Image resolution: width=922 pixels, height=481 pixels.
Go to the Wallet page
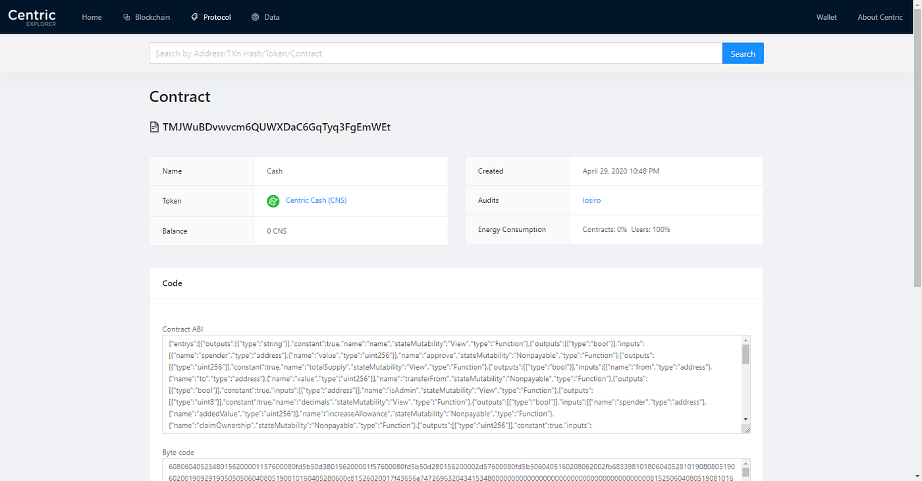(827, 17)
